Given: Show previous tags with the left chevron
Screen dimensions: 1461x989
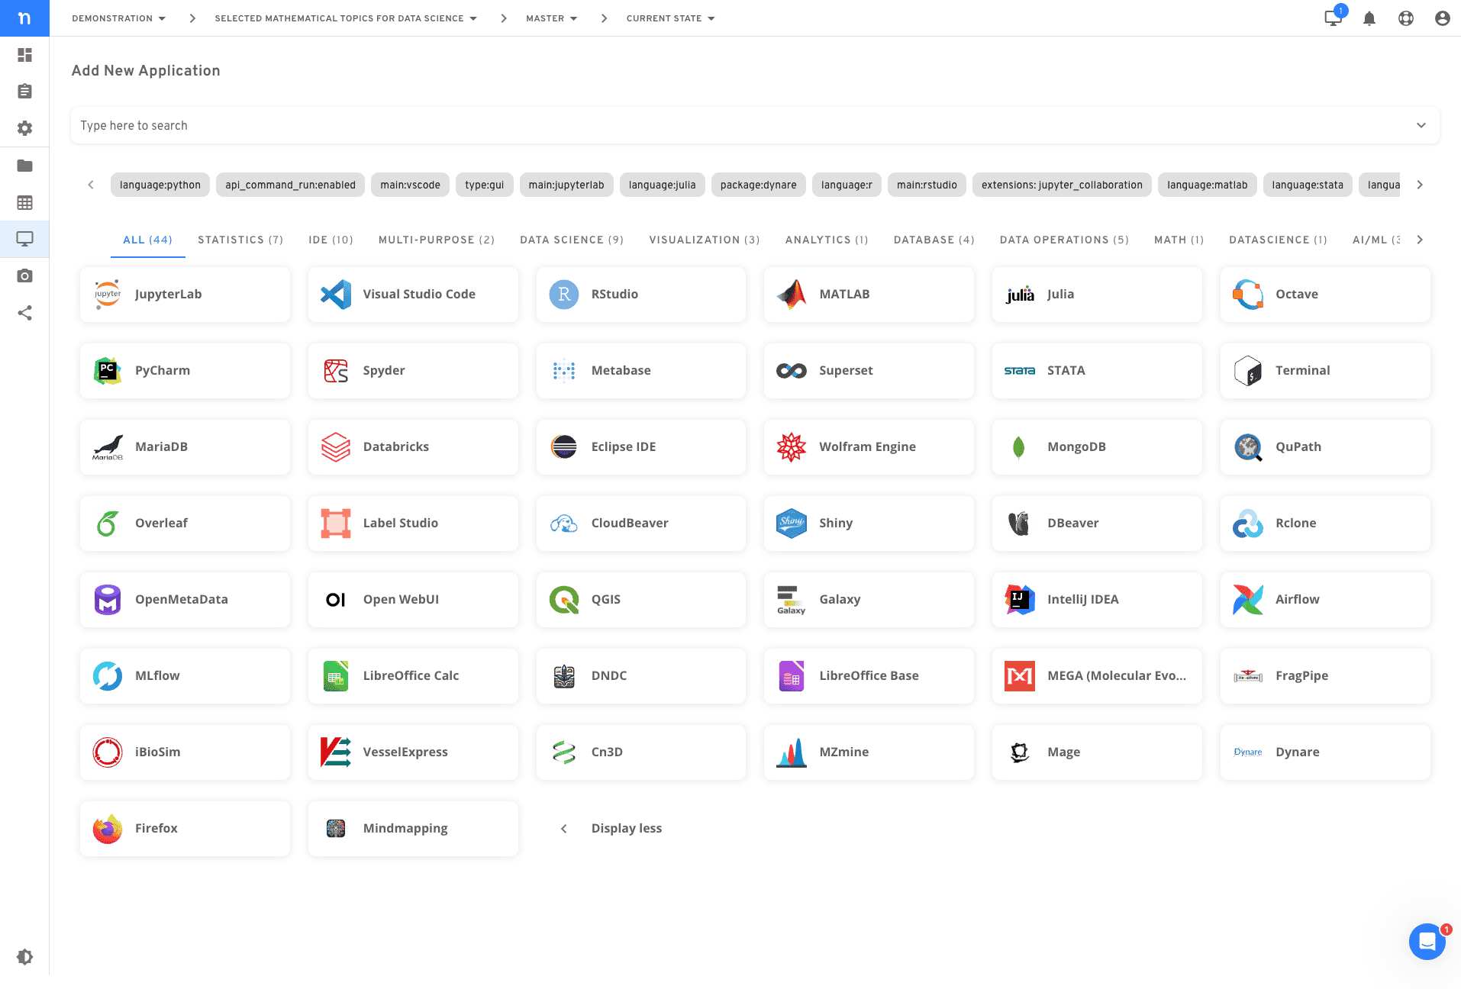Looking at the screenshot, I should click(91, 185).
